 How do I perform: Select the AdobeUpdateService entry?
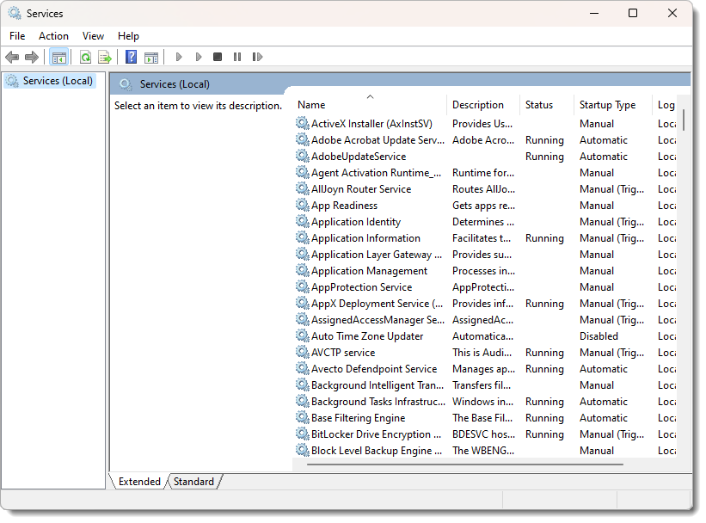tap(355, 156)
